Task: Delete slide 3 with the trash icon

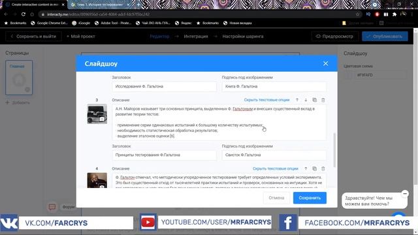Action: click(x=323, y=100)
